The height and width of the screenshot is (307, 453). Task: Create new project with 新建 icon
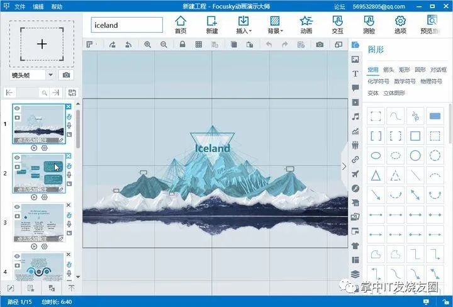212,25
